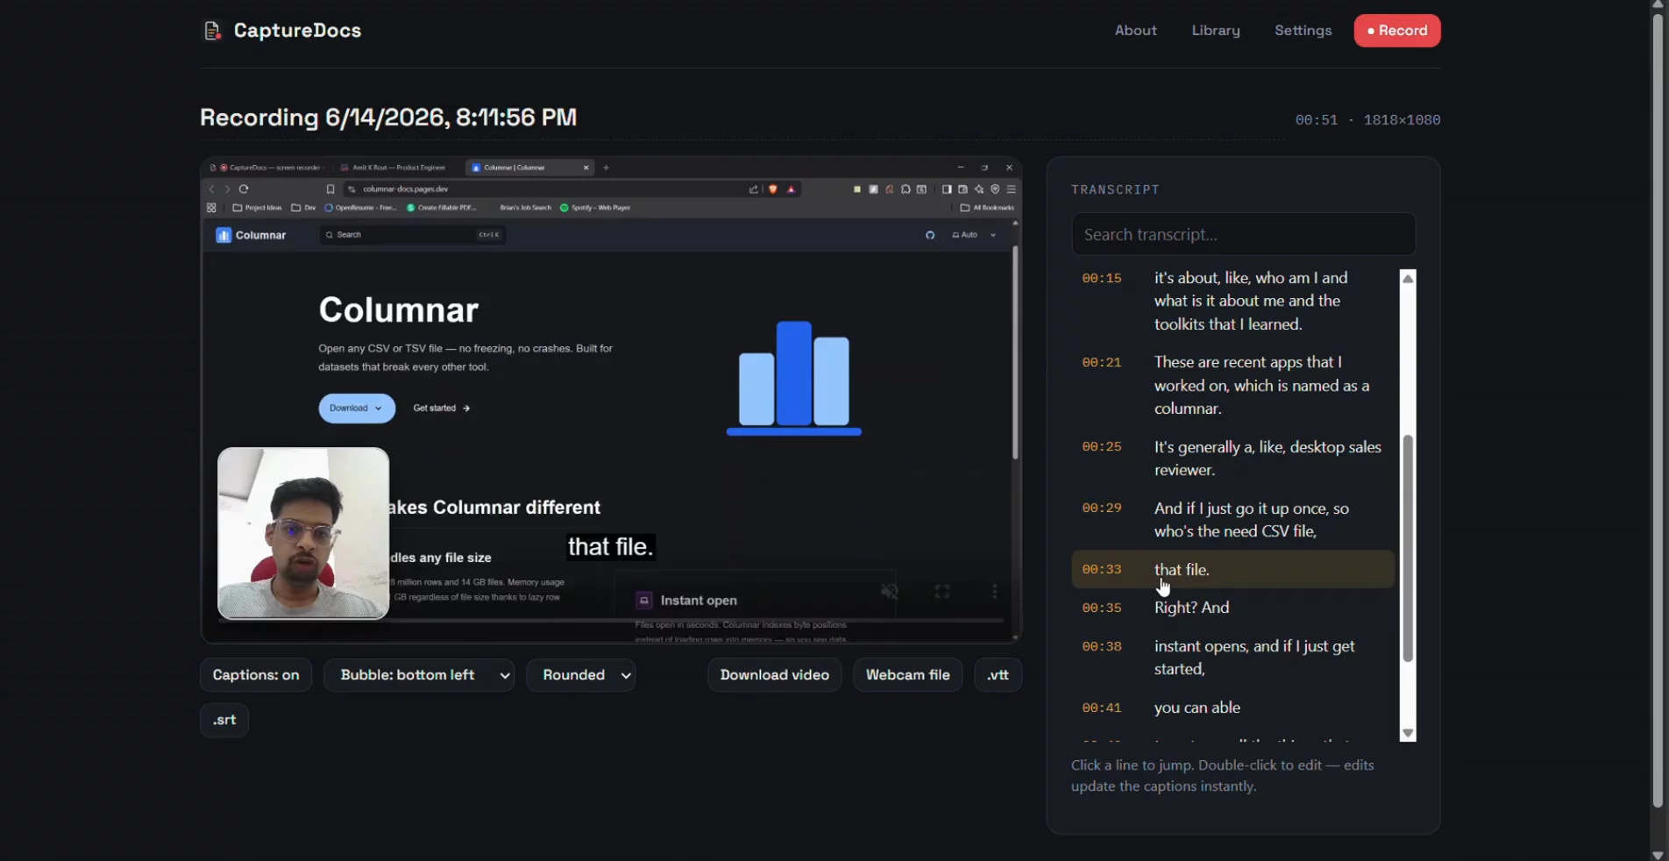1669x861 pixels.
Task: Click the "00:51 · 1818×1080" recording info
Action: tap(1367, 120)
